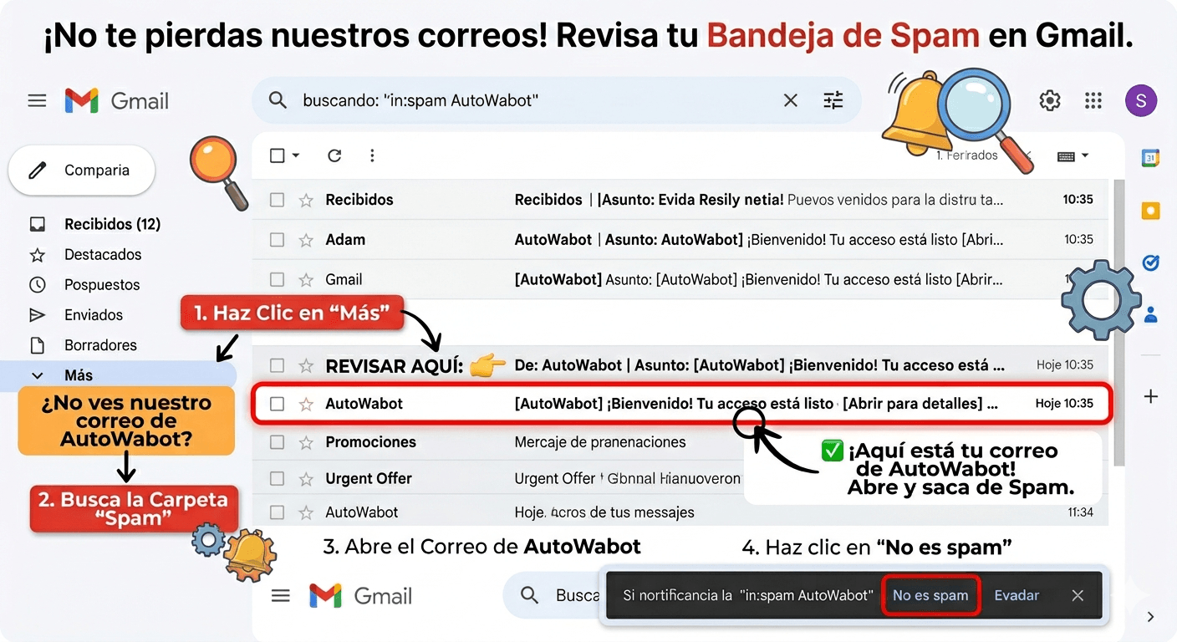Star the email from sender Gmail

[x=306, y=280]
